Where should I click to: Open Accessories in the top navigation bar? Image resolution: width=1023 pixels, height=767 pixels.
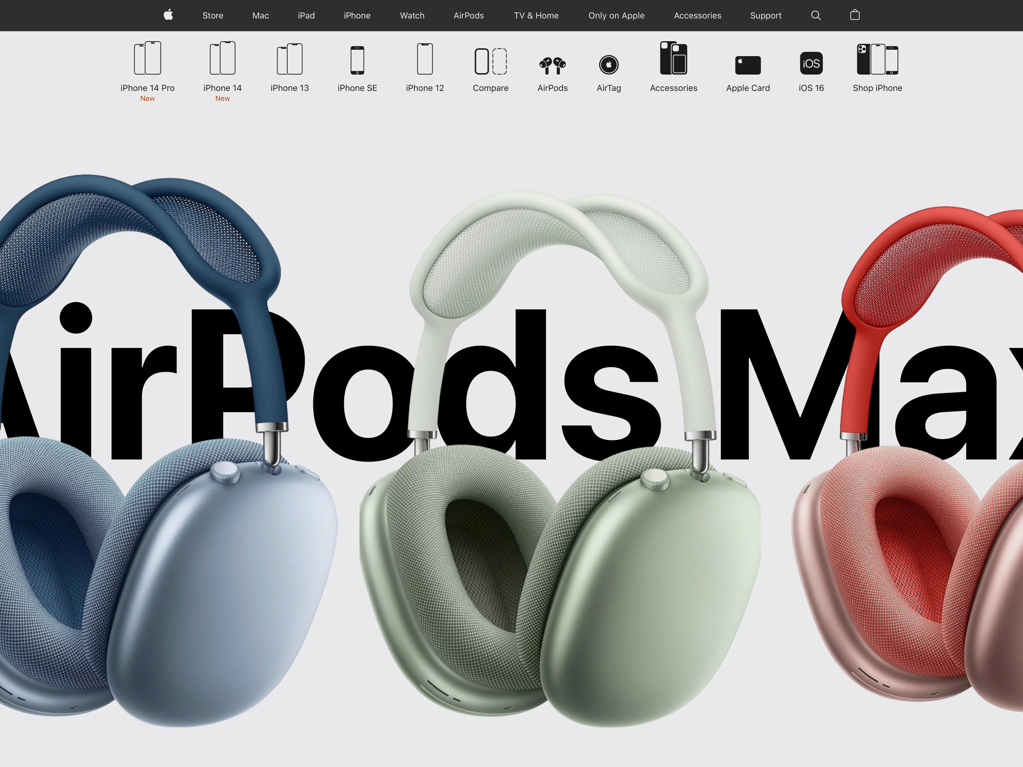click(x=697, y=15)
